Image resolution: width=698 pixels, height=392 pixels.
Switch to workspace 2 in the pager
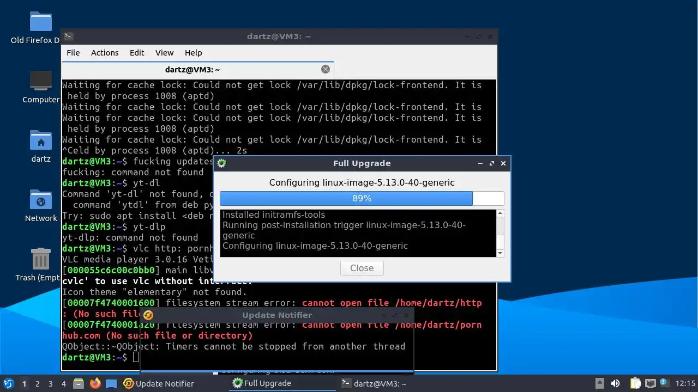click(37, 384)
